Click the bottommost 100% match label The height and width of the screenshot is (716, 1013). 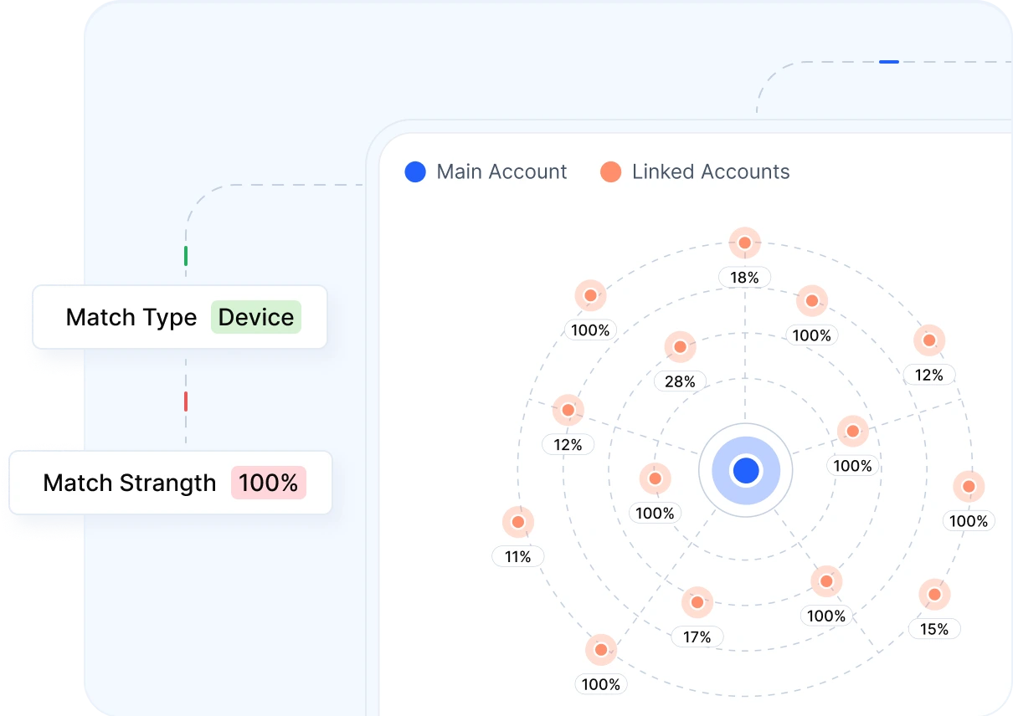pyautogui.click(x=601, y=684)
